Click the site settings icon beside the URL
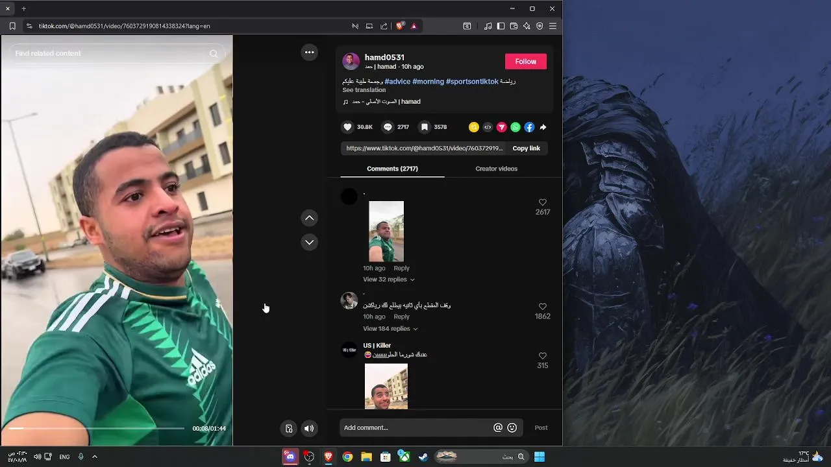 tap(29, 26)
